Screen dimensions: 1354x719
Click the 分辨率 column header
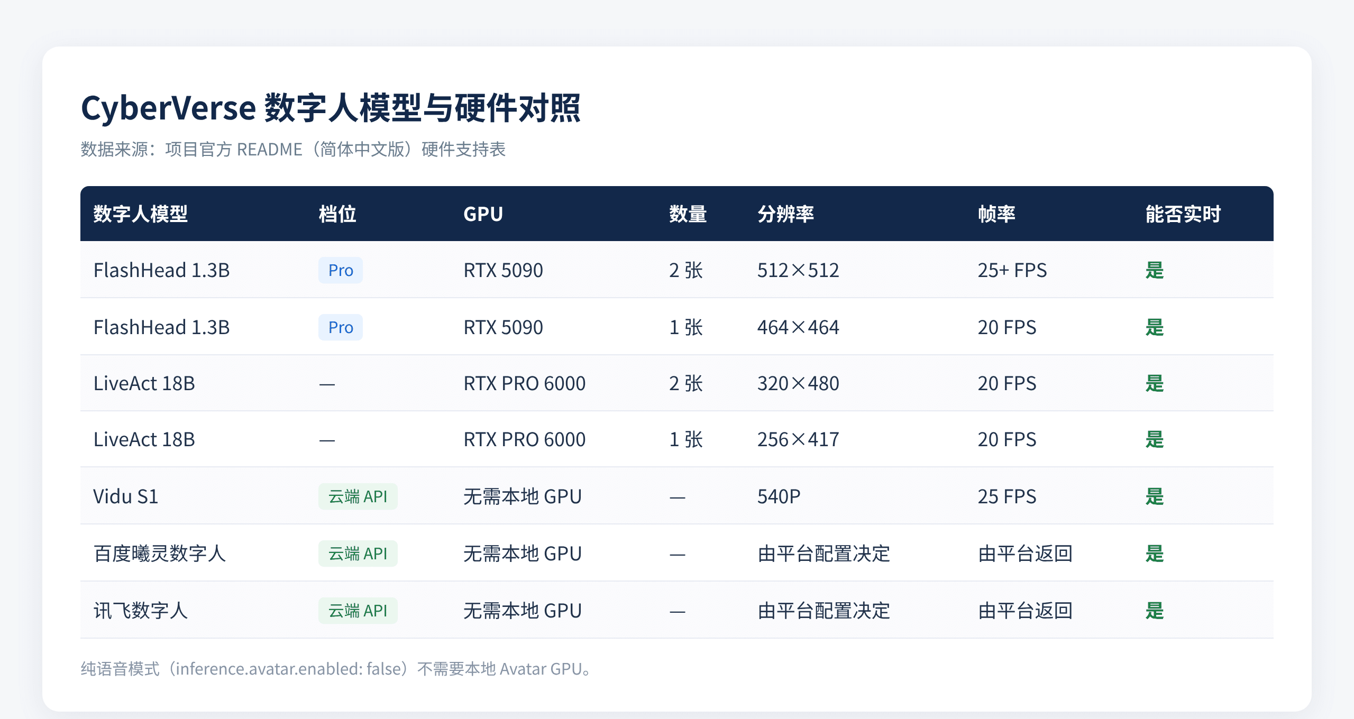click(785, 214)
